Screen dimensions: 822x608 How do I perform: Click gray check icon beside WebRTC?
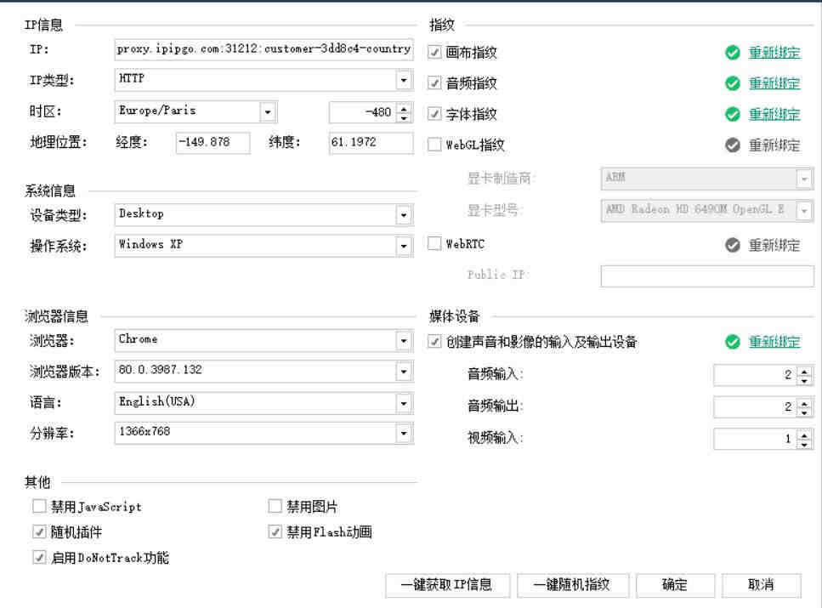point(733,245)
